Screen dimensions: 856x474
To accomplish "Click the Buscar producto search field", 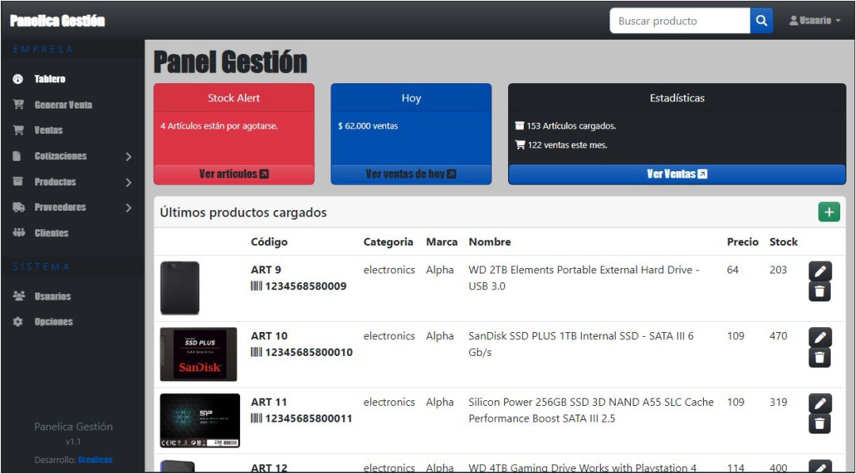I will 679,21.
